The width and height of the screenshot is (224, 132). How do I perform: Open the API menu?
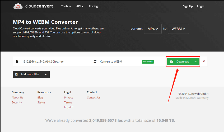pos(80,6)
